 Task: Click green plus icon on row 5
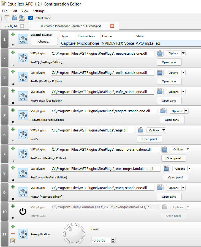click(x=13, y=110)
